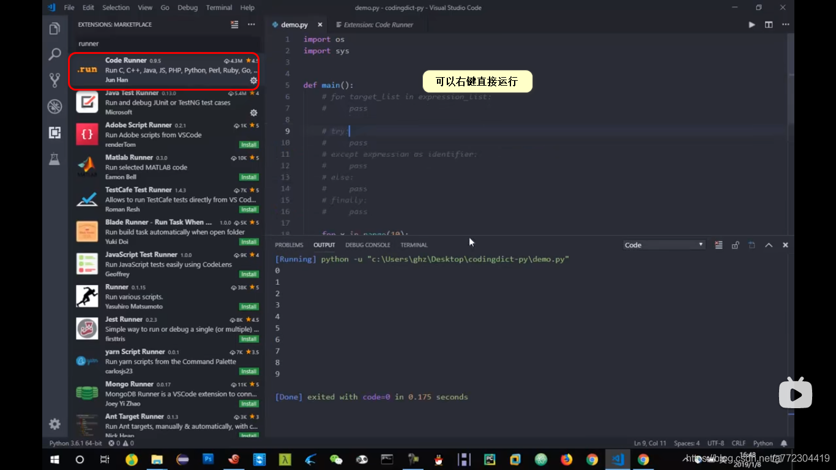Open the Firefox taskbar icon
This screenshot has width=836, height=470.
click(567, 459)
